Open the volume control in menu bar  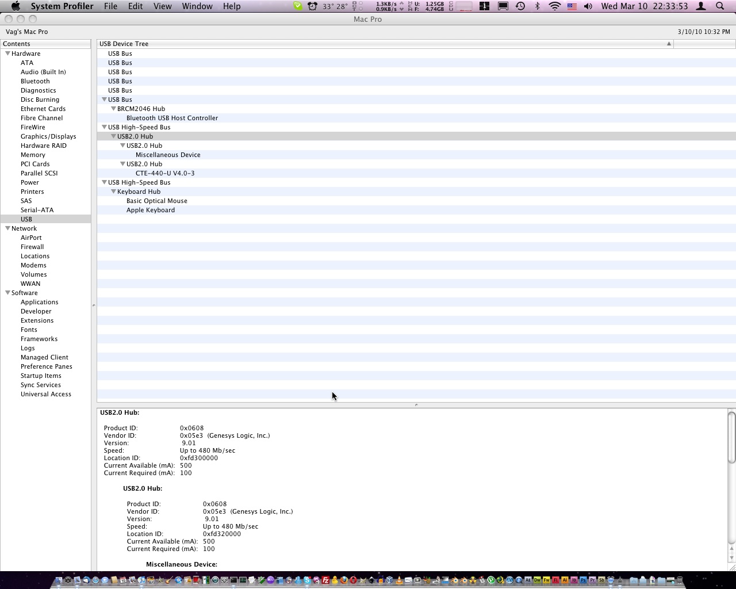click(588, 6)
